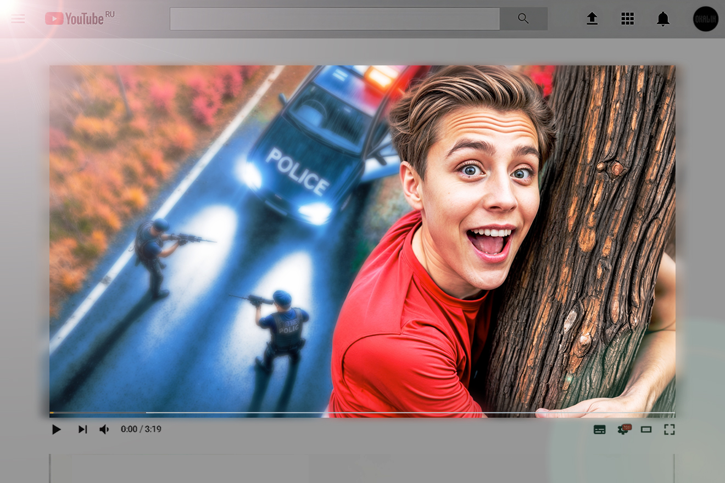Viewport: 725px width, 483px height.
Task: Click the 0:00 / 3:19 time display
Action: [141, 429]
